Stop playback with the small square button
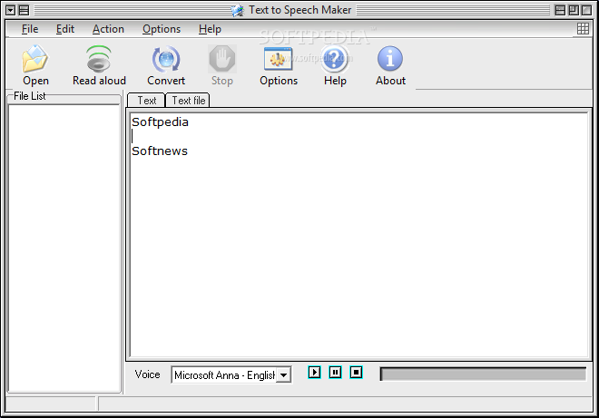The image size is (599, 418). pos(356,372)
